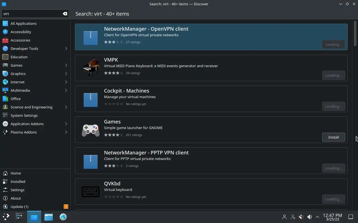This screenshot has height=223, width=358.
Task: Select Developer Tools in the sidebar
Action: (x=35, y=49)
